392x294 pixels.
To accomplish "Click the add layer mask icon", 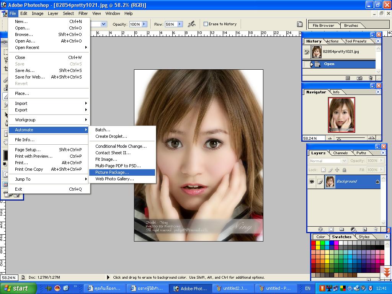I will 331,230.
